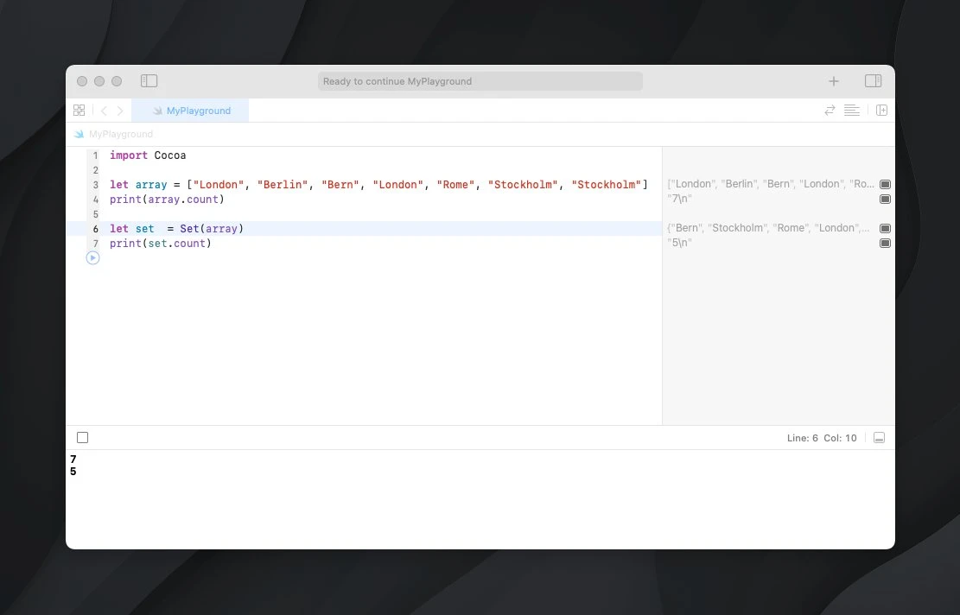Show inline result for the "7\n" output
960x615 pixels.
[885, 200]
